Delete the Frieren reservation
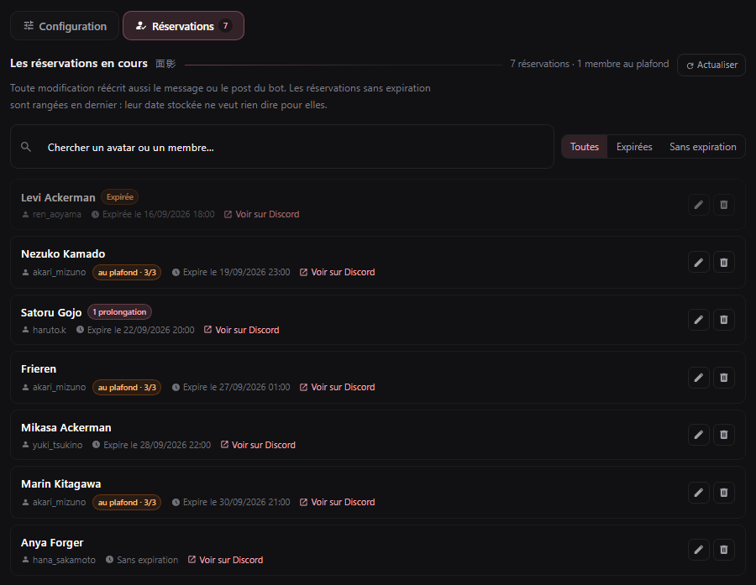The width and height of the screenshot is (756, 585). click(x=724, y=378)
